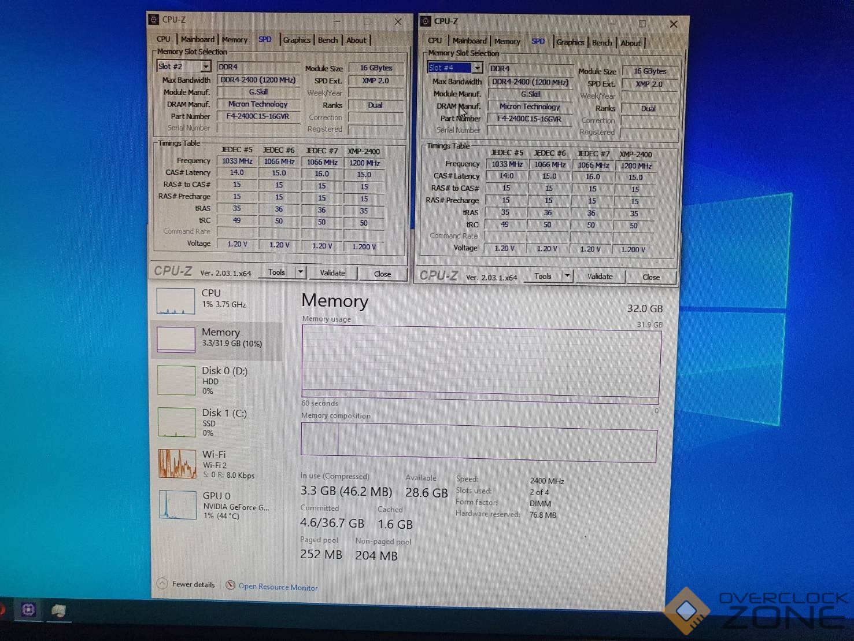Select the SPD tab in the Slot #2 CPU-Z window
Screen dimensions: 854x641
[x=265, y=39]
